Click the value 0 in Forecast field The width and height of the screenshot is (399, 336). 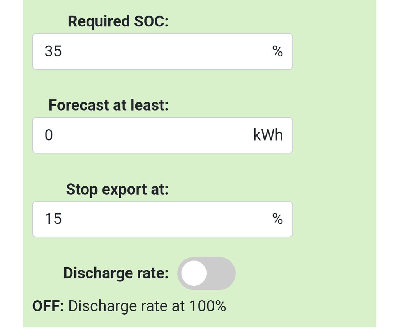click(x=49, y=135)
